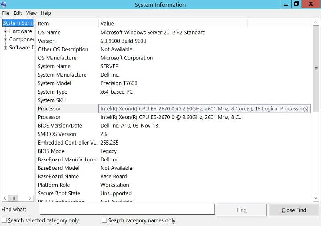Click the System Name value SERVER
Image resolution: width=321 pixels, height=226 pixels.
pos(109,66)
